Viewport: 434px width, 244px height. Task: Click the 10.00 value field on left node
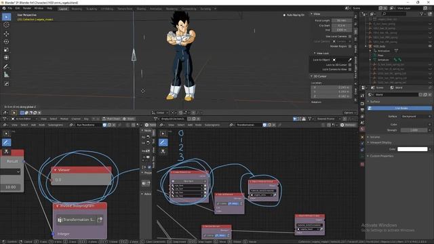coord(11,187)
